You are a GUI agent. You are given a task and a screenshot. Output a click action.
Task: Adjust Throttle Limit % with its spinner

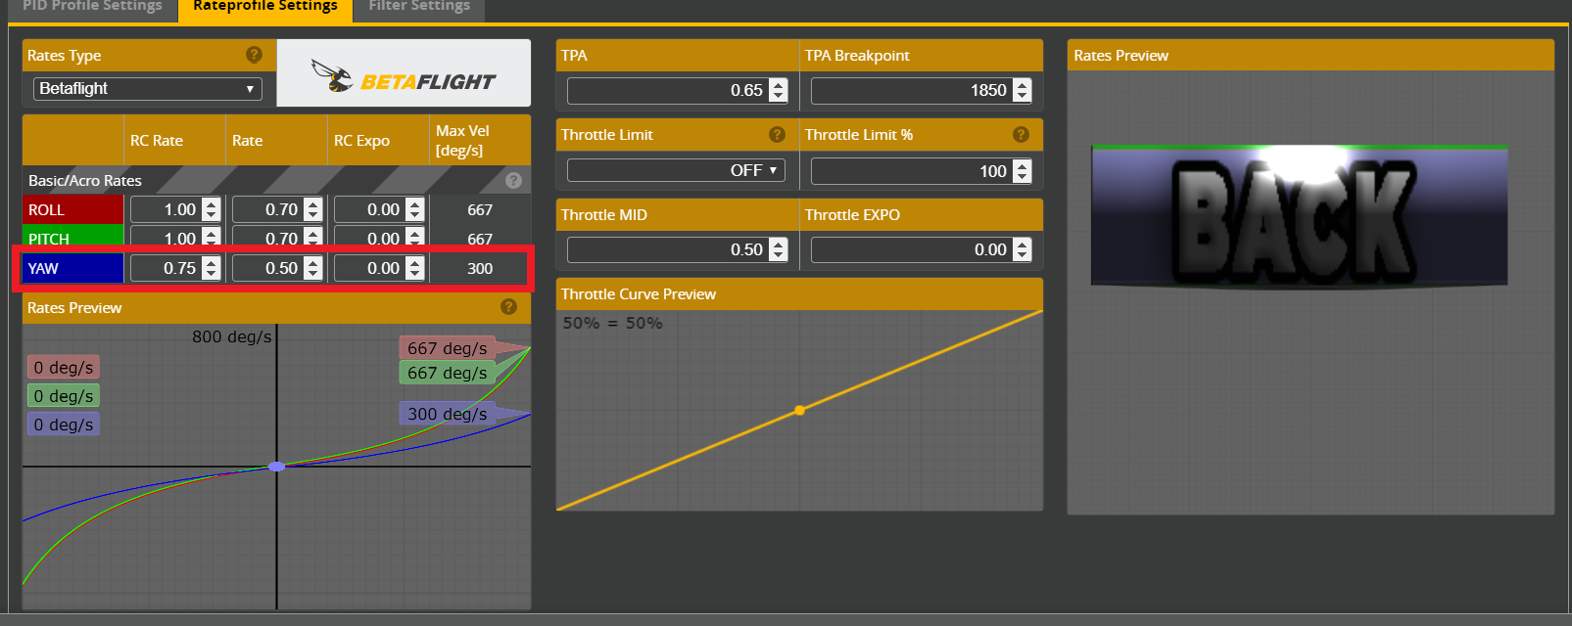pyautogui.click(x=1023, y=171)
